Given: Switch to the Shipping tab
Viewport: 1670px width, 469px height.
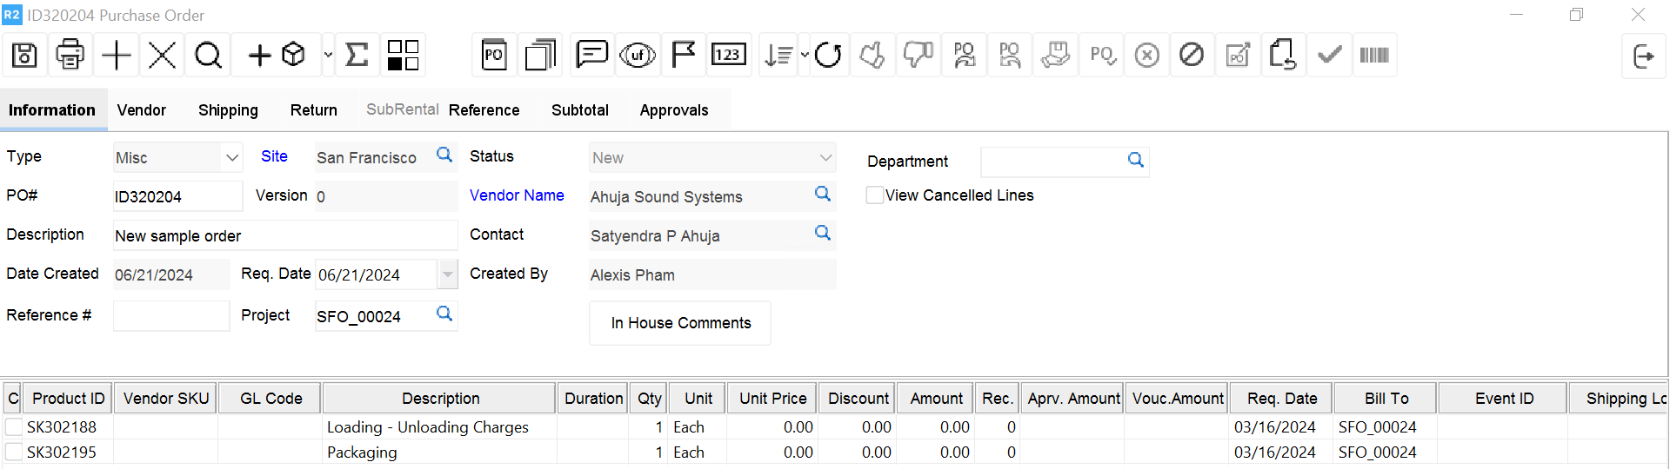Looking at the screenshot, I should [228, 110].
